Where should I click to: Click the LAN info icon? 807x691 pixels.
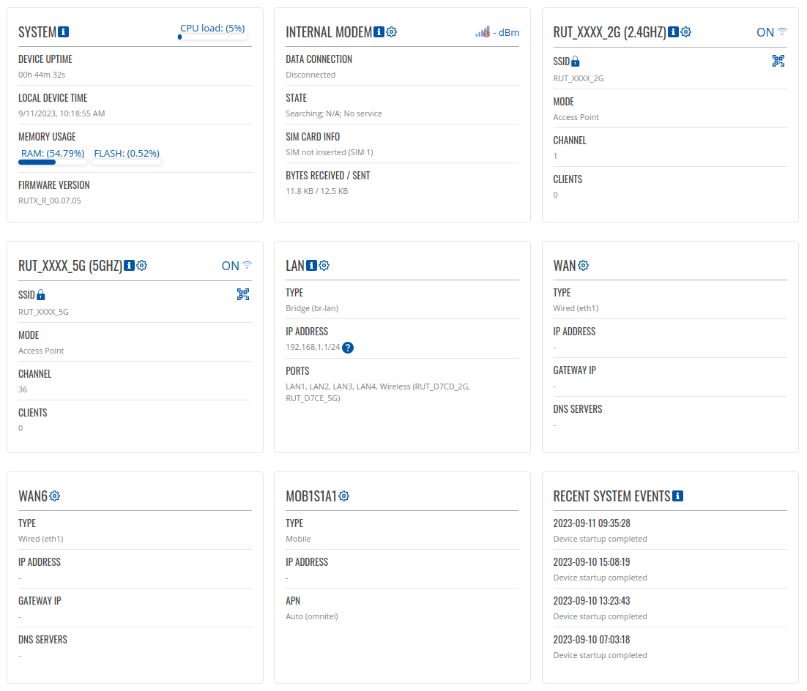pos(311,266)
